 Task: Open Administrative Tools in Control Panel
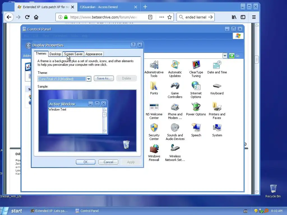click(x=154, y=69)
